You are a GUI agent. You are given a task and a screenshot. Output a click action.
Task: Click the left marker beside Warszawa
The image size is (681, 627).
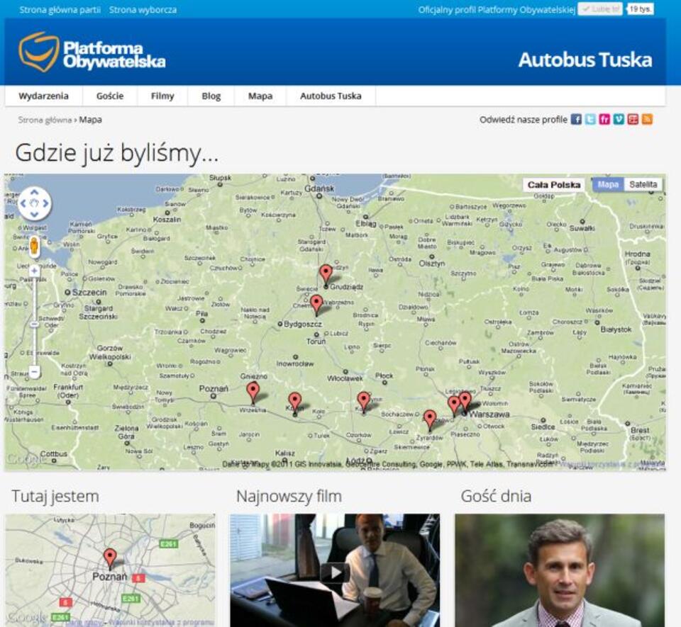pos(454,405)
